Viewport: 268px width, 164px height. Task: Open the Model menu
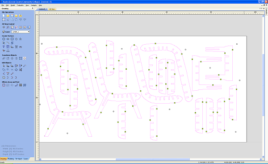[x=13, y=5]
